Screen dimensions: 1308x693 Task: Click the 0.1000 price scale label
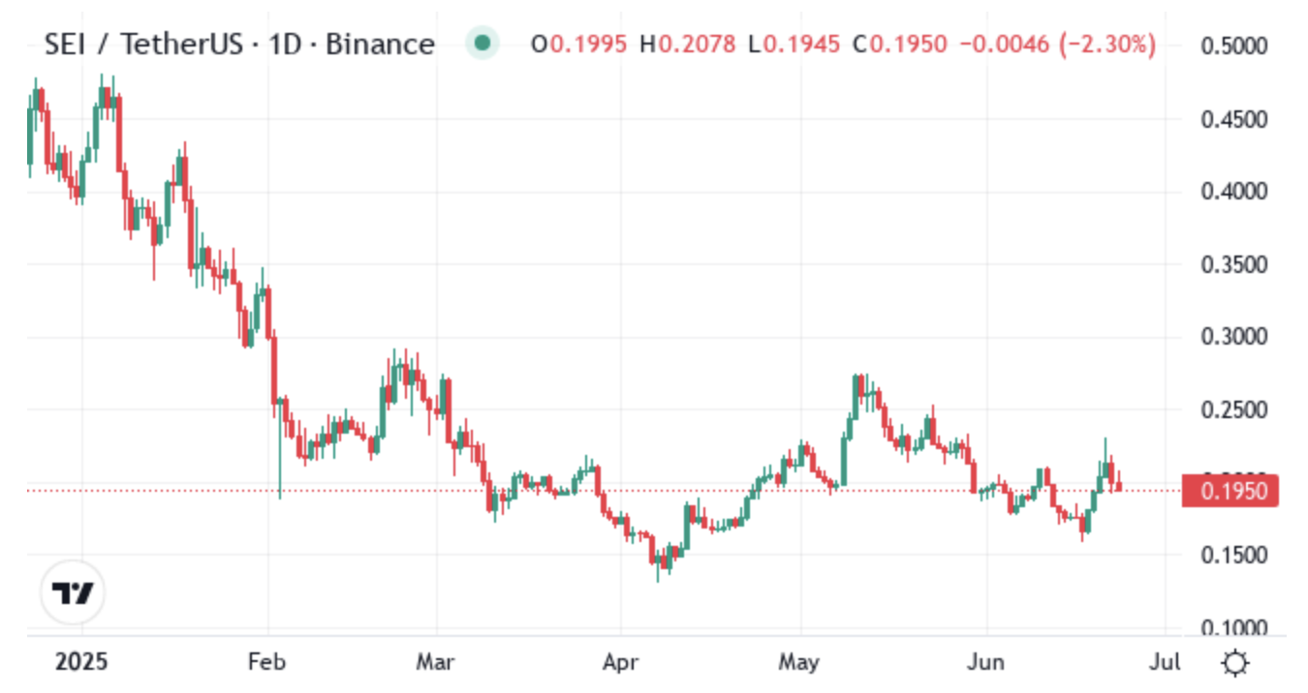pos(1233,628)
